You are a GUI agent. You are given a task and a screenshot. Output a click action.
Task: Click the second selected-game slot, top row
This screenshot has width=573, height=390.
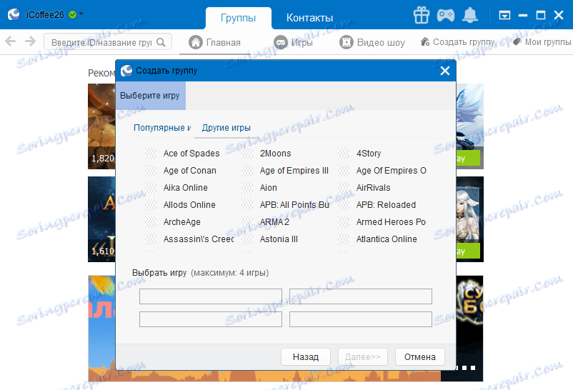pyautogui.click(x=361, y=296)
